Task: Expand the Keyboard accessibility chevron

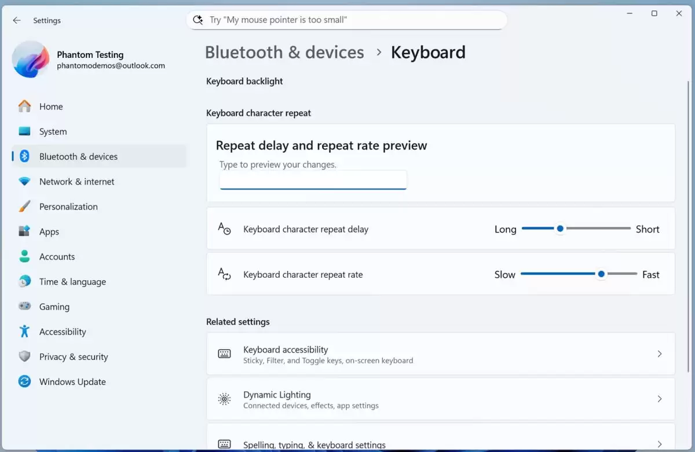Action: [659, 354]
